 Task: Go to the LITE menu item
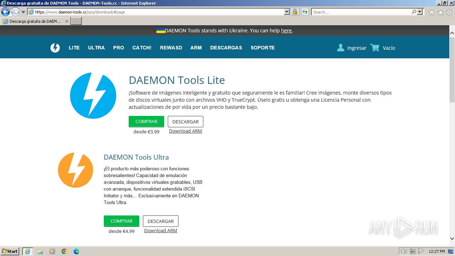pos(74,48)
